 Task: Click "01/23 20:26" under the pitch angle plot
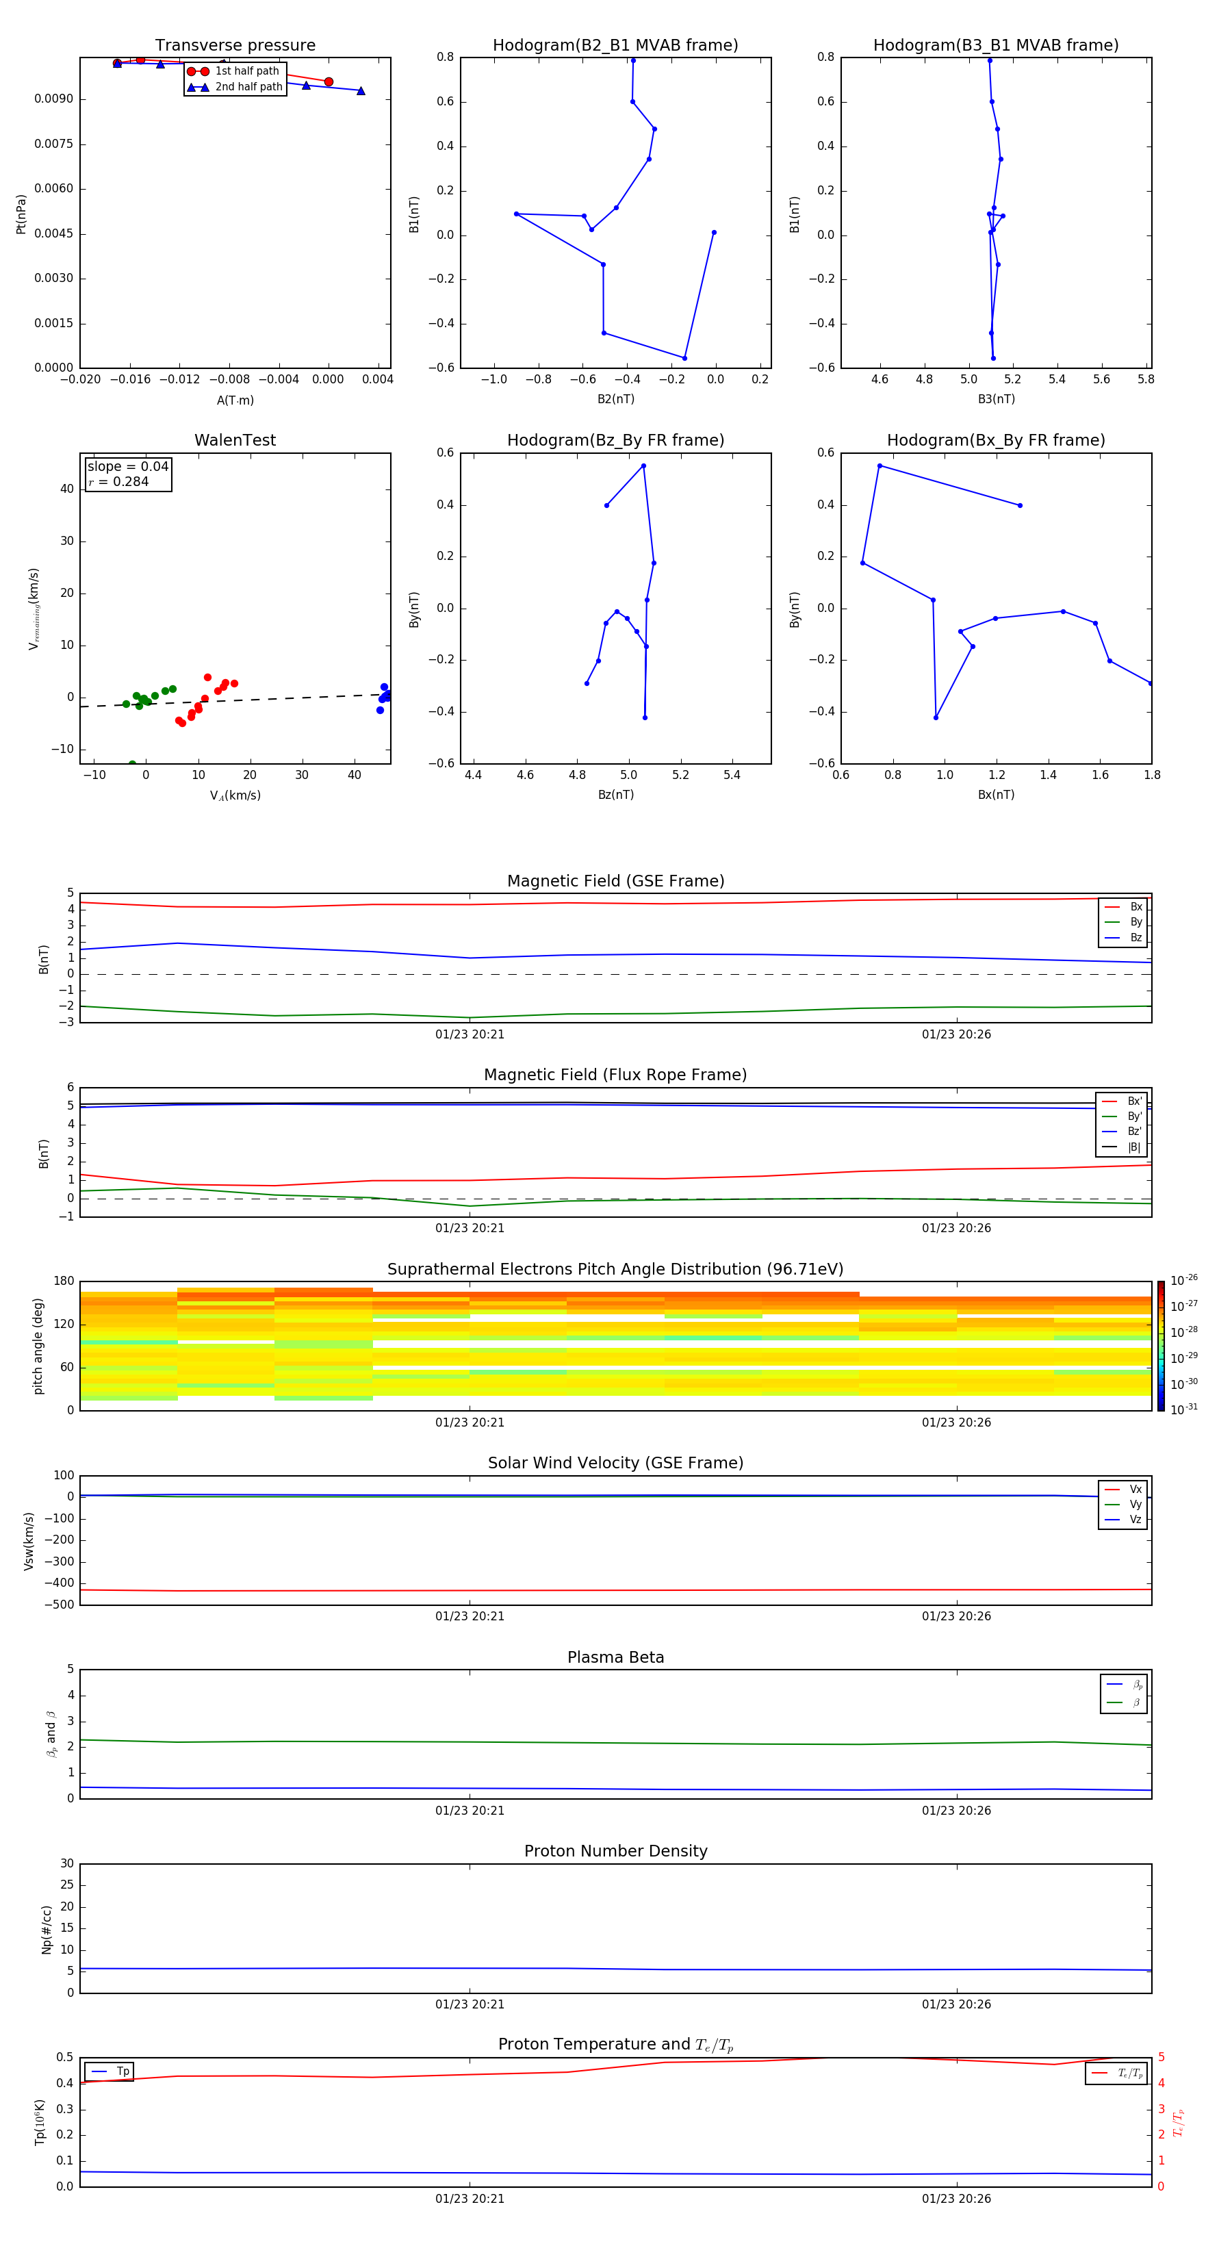(x=955, y=1422)
